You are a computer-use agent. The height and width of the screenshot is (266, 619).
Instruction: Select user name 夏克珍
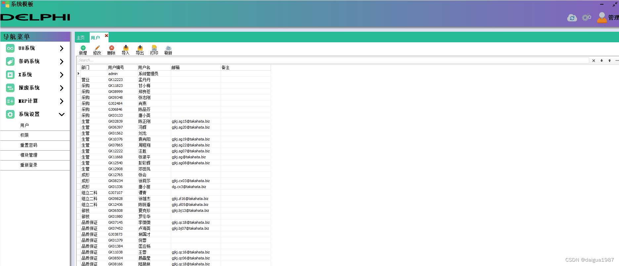point(154,210)
